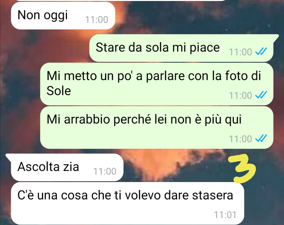Tap the timestamp on the 'Mi arrabbio' message
Image resolution: width=284 pixels, height=225 pixels.
(x=240, y=139)
